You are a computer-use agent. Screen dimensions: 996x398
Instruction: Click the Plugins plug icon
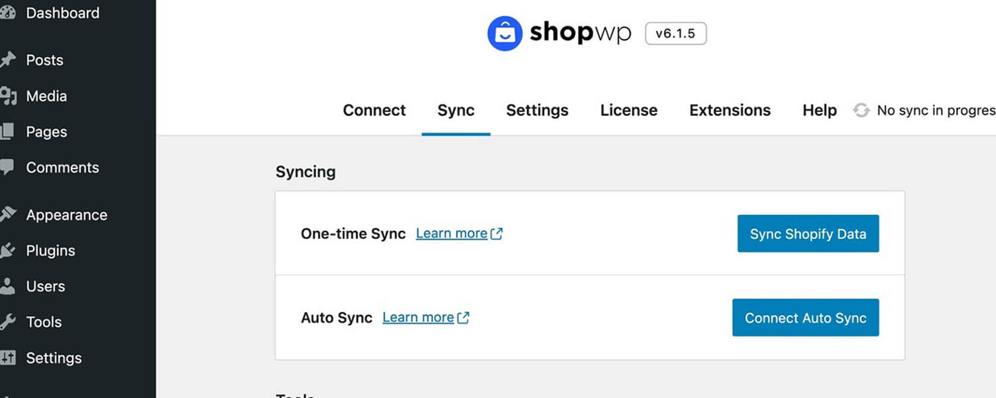(x=7, y=251)
